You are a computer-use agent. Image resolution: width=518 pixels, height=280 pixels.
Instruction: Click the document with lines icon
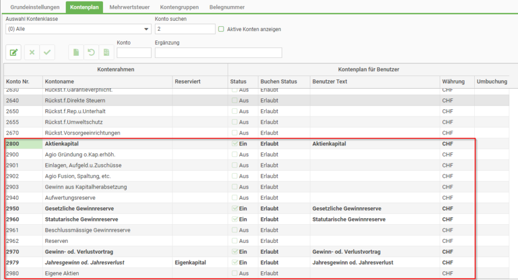click(x=106, y=52)
